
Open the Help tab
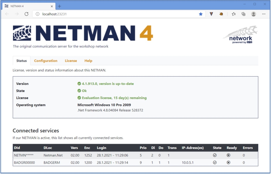pos(88,61)
